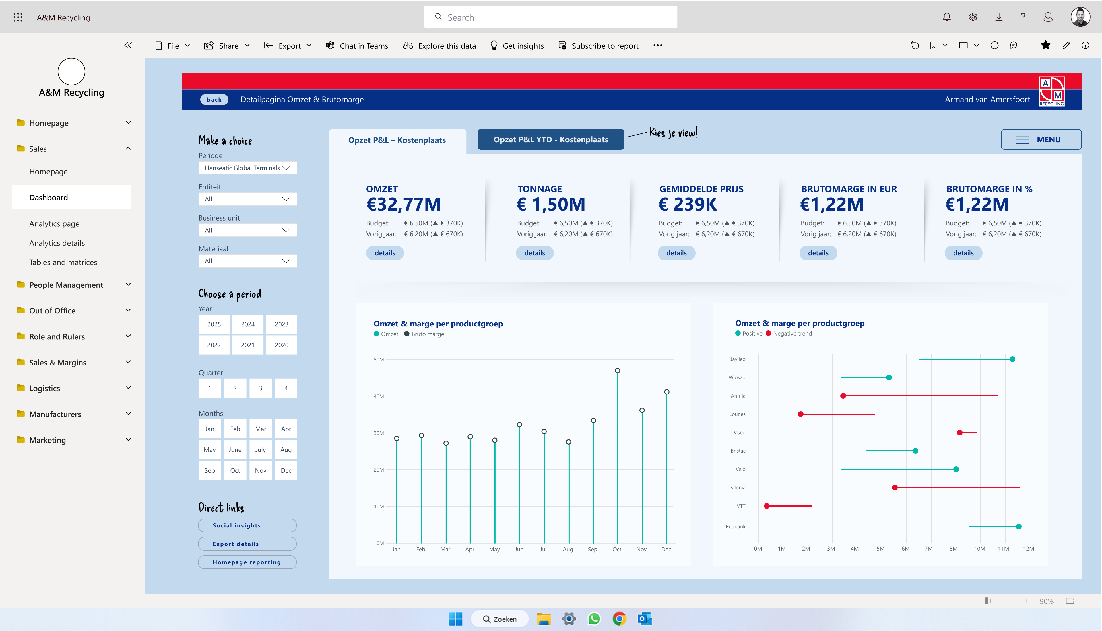Open settings gear in top bar
1102x631 pixels.
[x=973, y=17]
